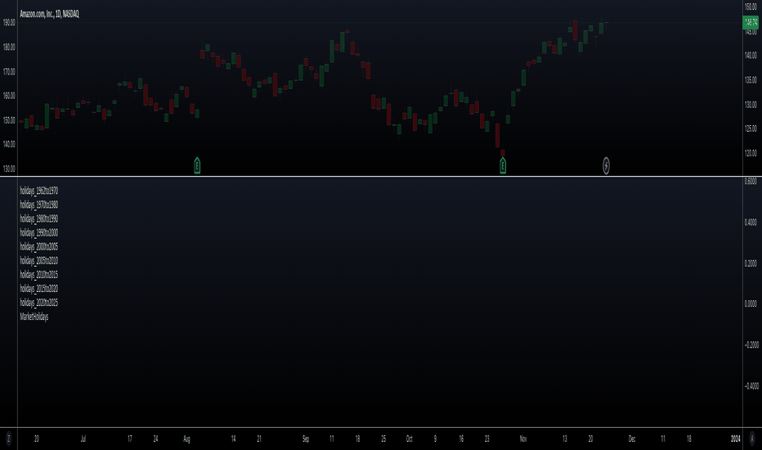Click the 0.0000 indicator scale label
762x450 pixels.
tap(751, 304)
